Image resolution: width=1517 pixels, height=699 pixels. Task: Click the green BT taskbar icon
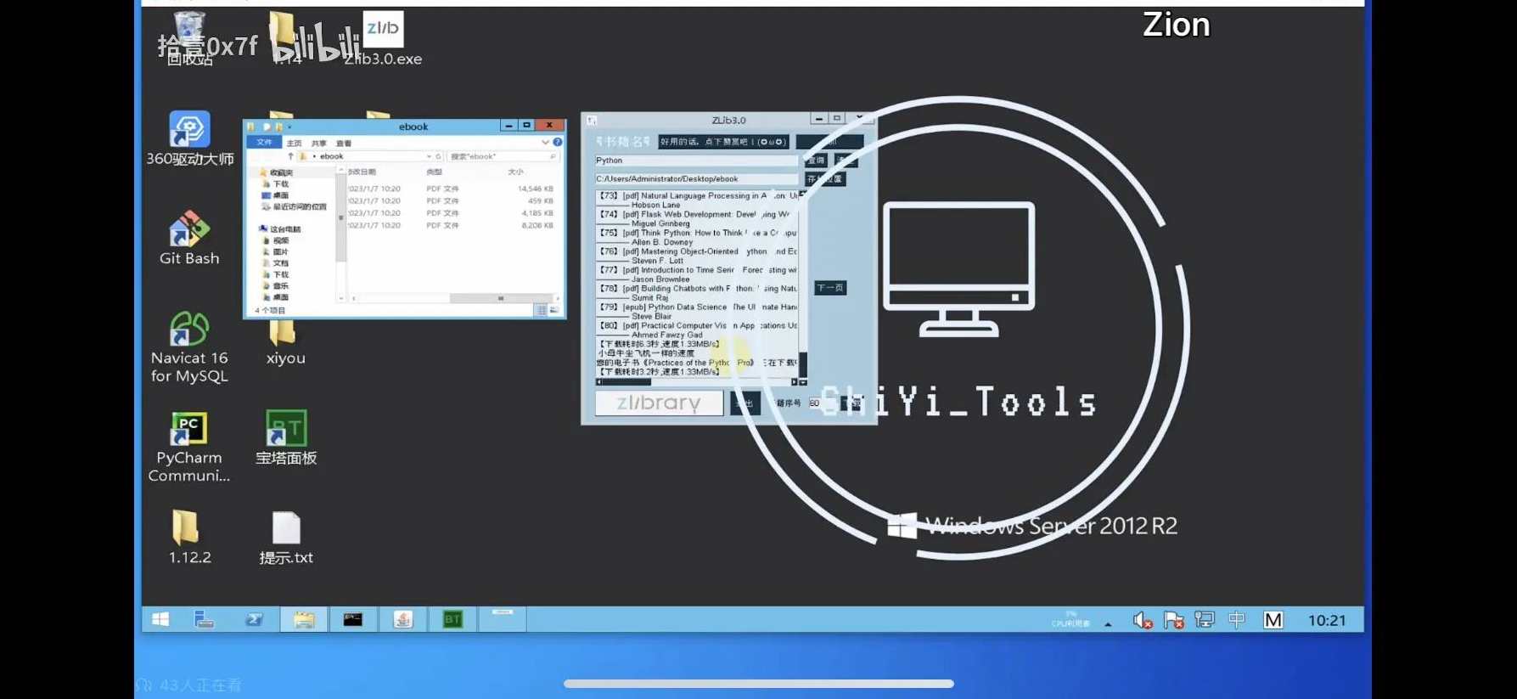pos(452,620)
